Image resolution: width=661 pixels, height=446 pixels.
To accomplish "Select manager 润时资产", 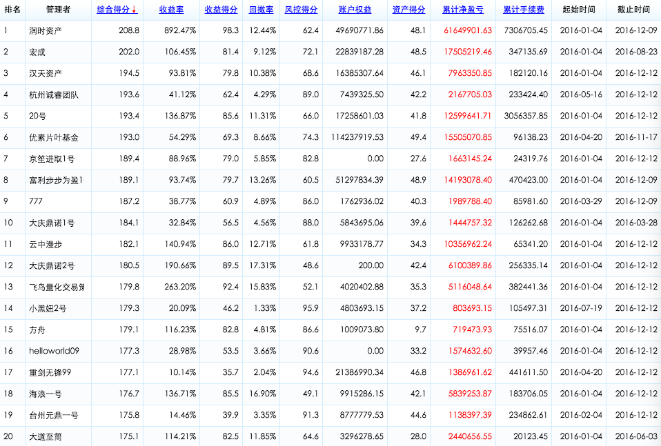I will click(x=46, y=31).
